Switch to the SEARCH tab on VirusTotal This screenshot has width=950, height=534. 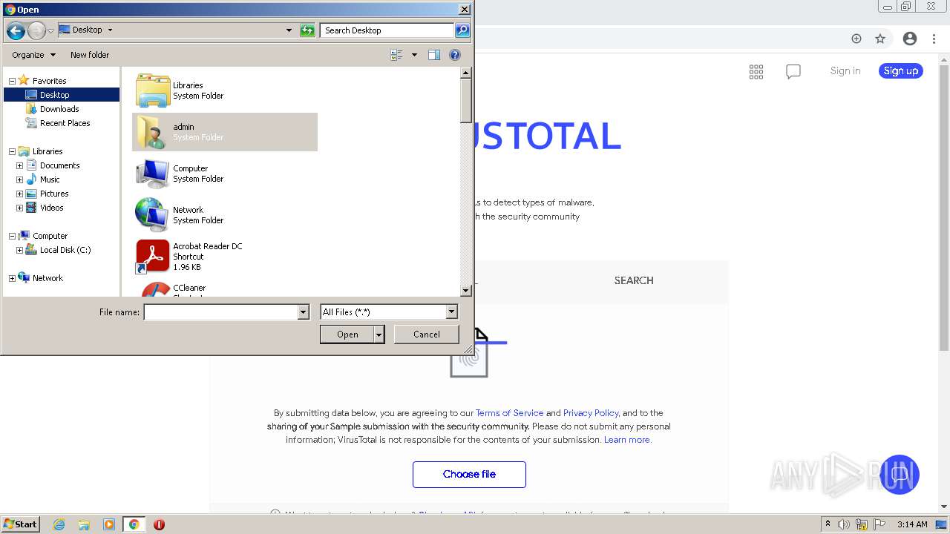point(634,280)
